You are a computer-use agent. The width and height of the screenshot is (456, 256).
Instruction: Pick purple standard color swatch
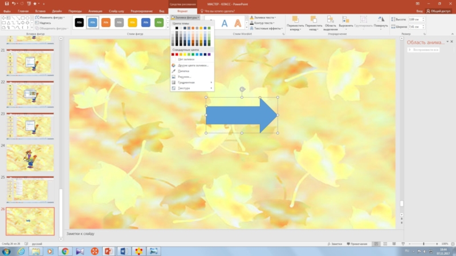coord(209,54)
